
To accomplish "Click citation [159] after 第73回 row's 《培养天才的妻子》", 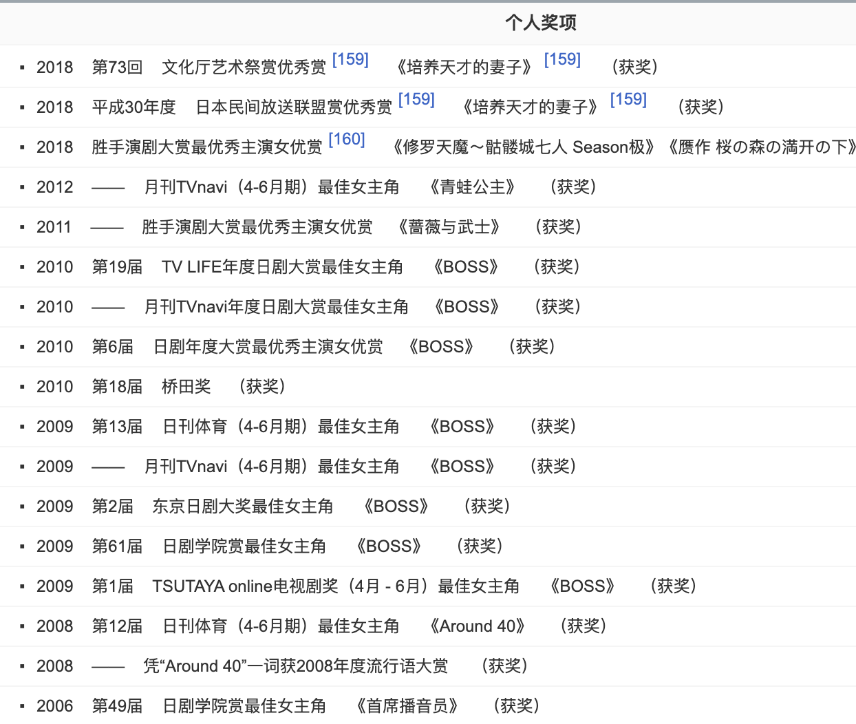I will tap(562, 60).
